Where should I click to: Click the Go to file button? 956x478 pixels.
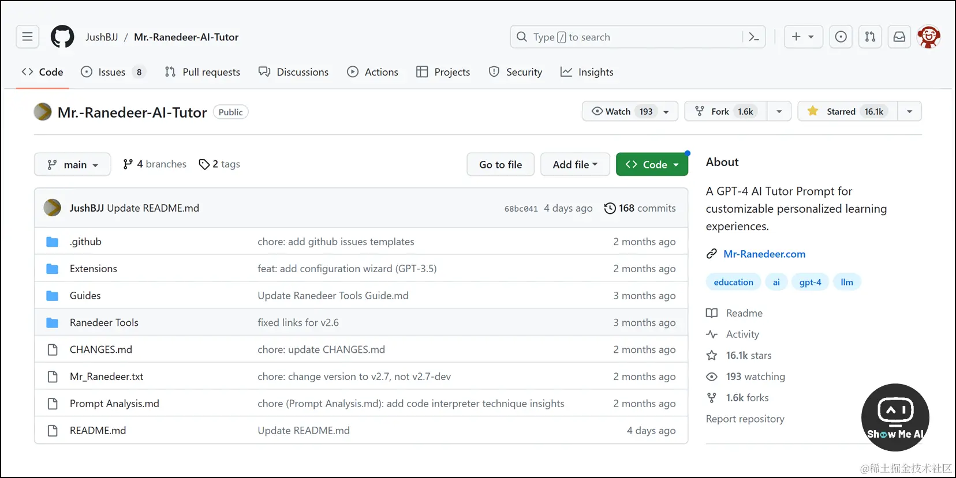501,164
